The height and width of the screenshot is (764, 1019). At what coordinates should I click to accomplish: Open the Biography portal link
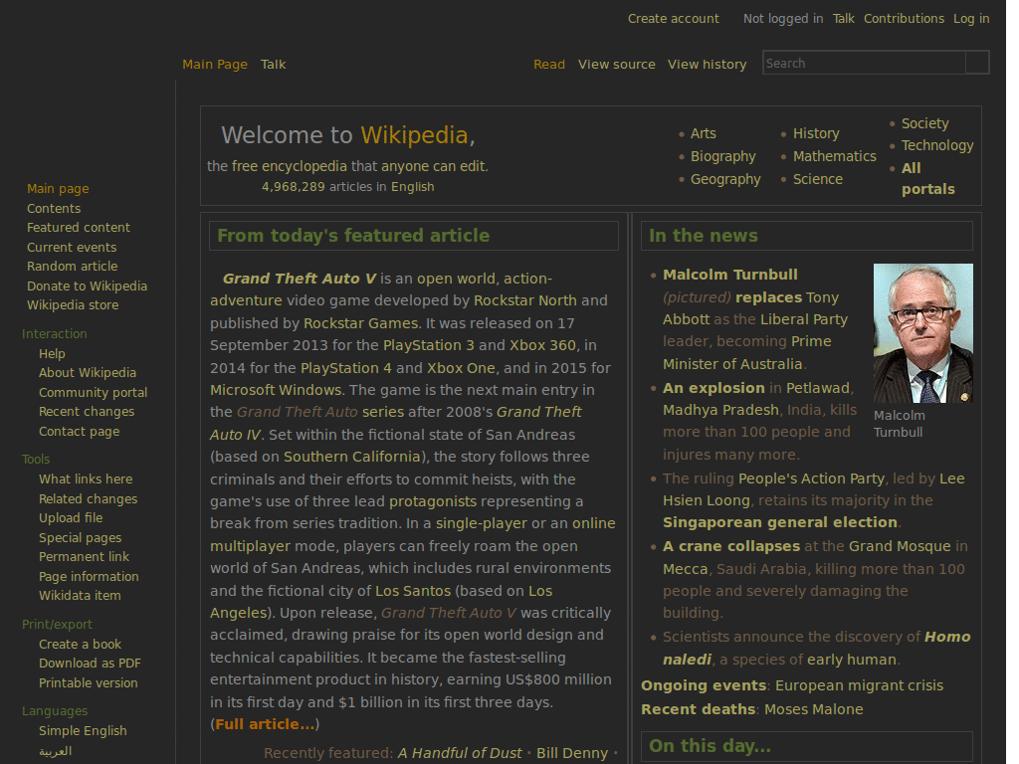click(722, 156)
